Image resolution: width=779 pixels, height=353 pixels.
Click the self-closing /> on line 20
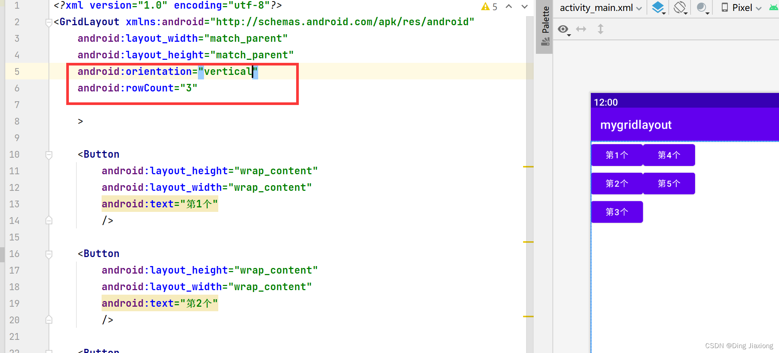click(107, 320)
